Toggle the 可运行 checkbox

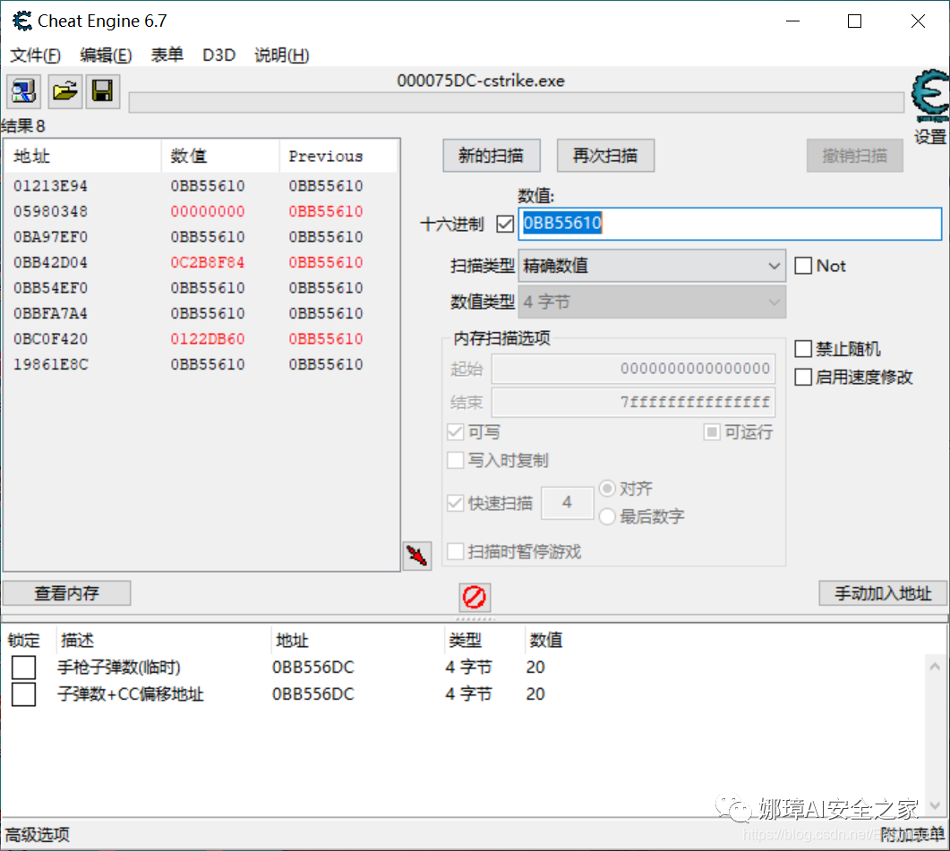pyautogui.click(x=712, y=432)
